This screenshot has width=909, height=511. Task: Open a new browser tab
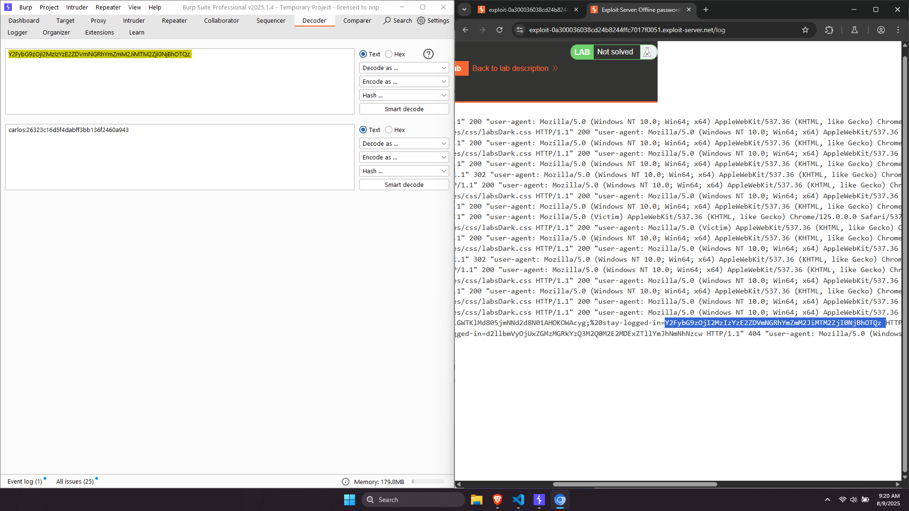coord(706,9)
